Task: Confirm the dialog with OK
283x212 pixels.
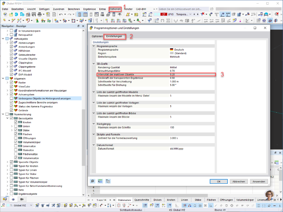Action: click(x=219, y=182)
